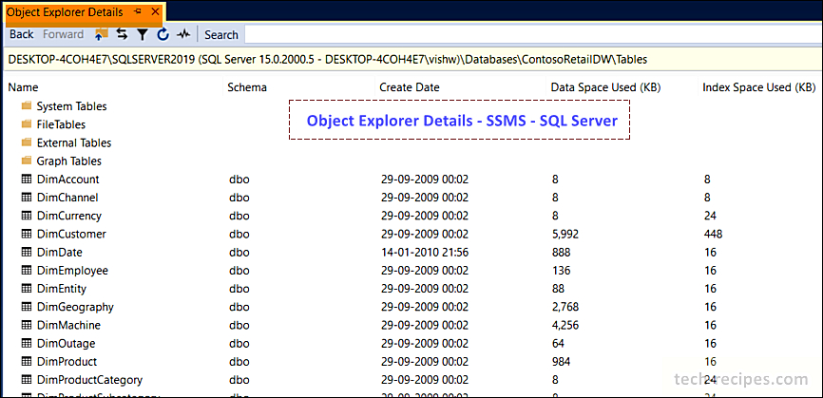Image resolution: width=823 pixels, height=398 pixels.
Task: Select the DimDate table name
Action: [59, 253]
